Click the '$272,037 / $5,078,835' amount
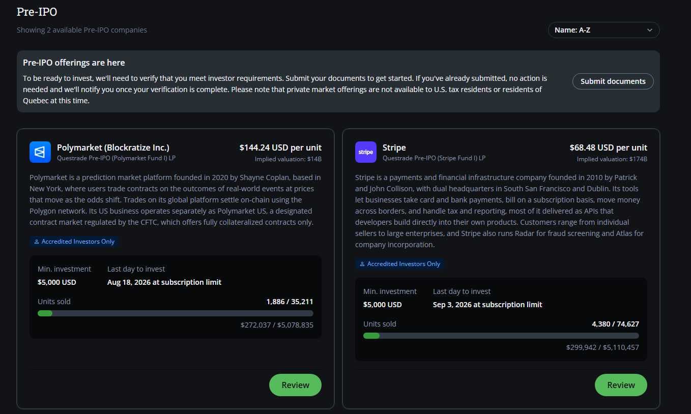Viewport: 691px width, 414px height. (277, 325)
